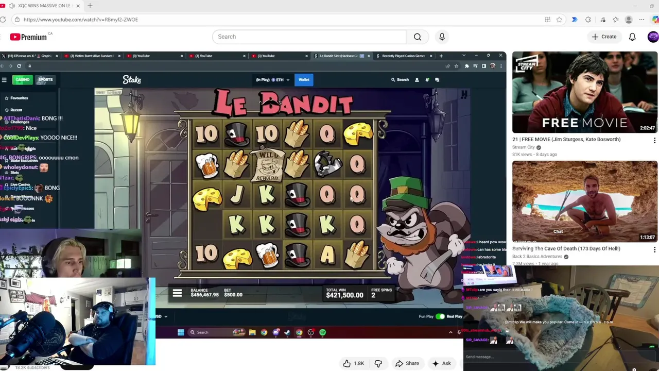Click the $500.00 bet amount

(x=233, y=295)
